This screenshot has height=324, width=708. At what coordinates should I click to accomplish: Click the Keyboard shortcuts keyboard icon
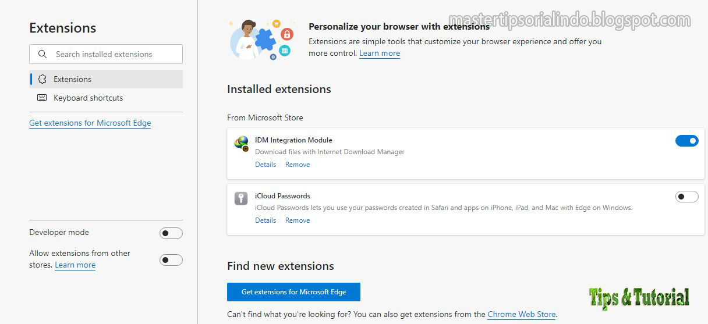(42, 98)
